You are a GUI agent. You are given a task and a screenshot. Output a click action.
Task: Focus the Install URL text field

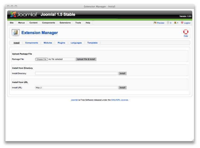coord(76,88)
